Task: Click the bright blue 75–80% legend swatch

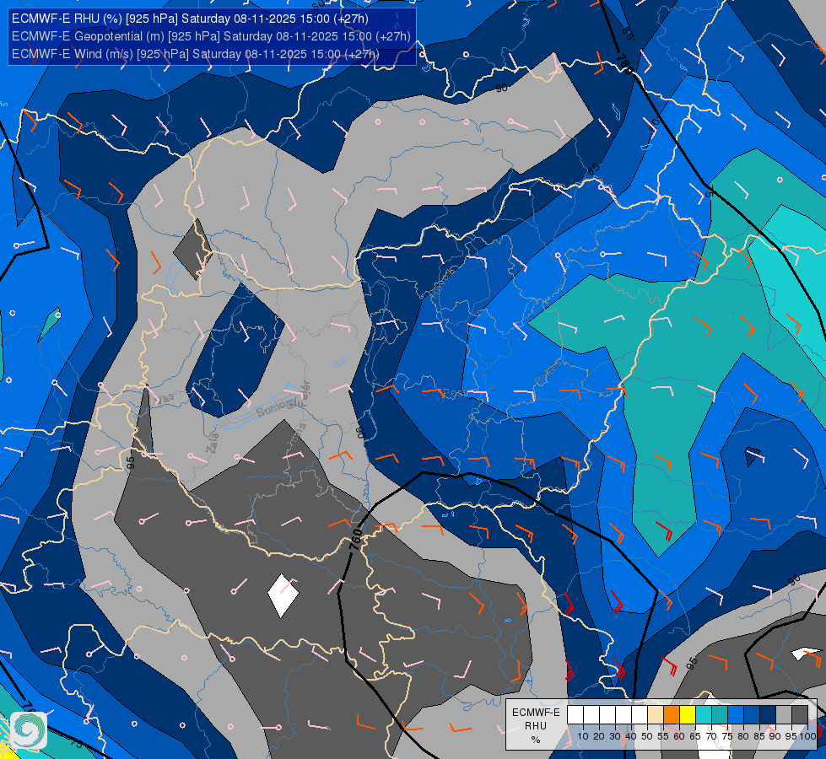Action: coord(736,714)
